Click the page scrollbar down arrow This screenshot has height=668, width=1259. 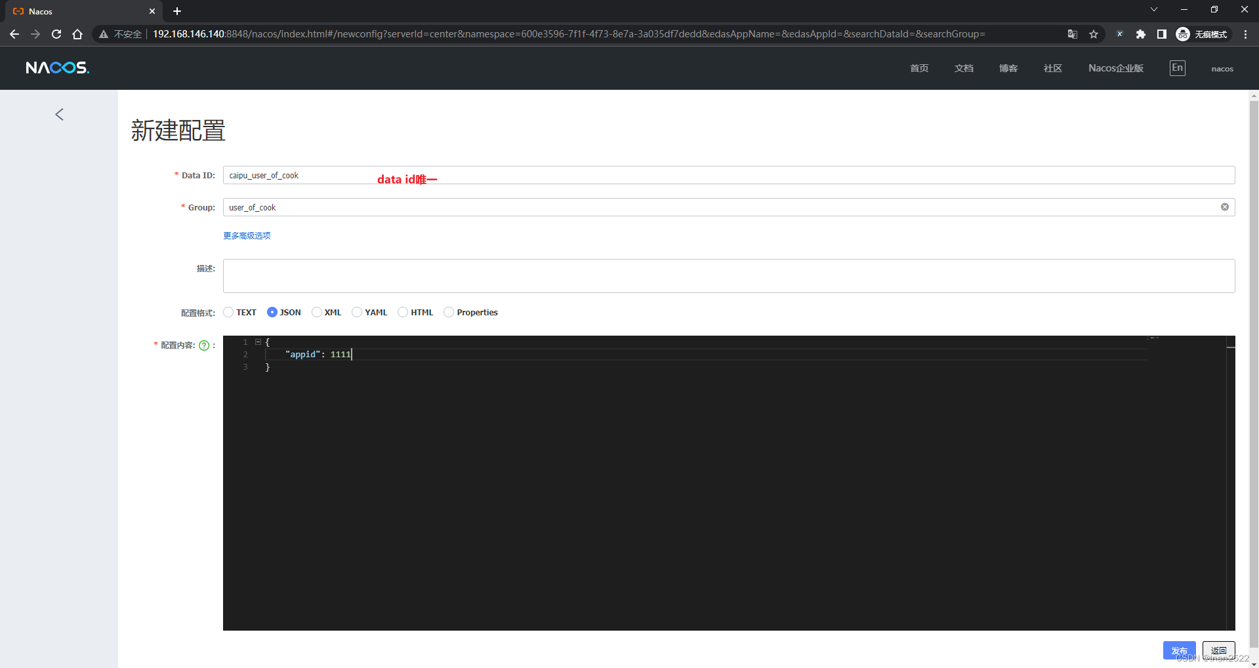click(1254, 663)
